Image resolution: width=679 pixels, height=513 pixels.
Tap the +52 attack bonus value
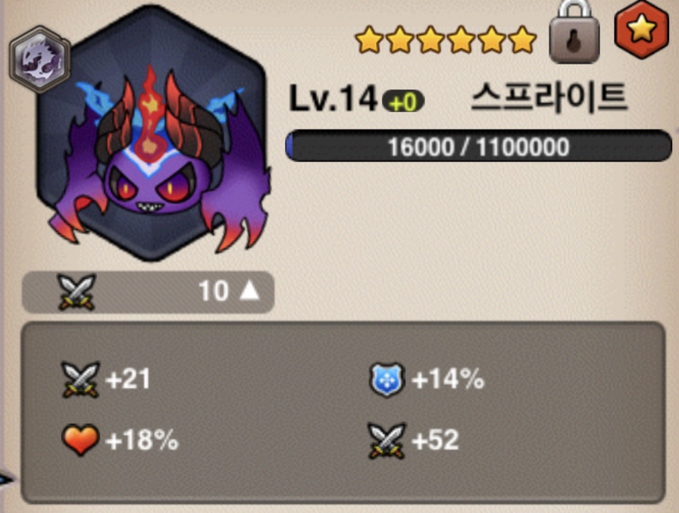pyautogui.click(x=435, y=440)
